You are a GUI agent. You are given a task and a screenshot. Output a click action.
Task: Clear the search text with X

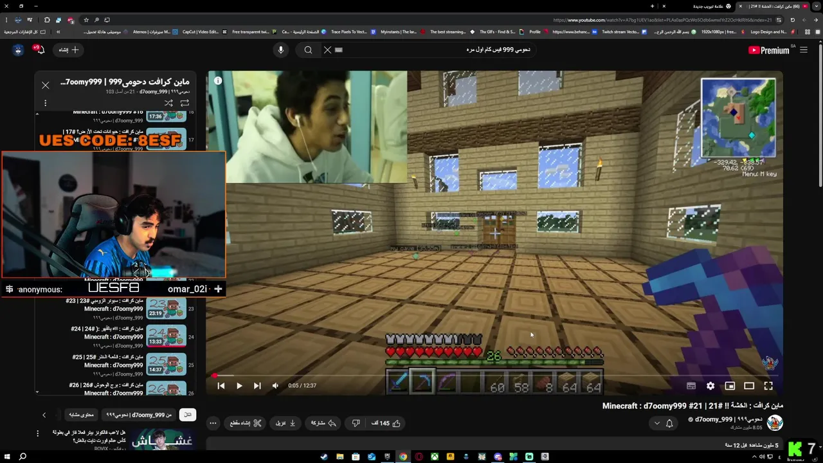coord(327,50)
